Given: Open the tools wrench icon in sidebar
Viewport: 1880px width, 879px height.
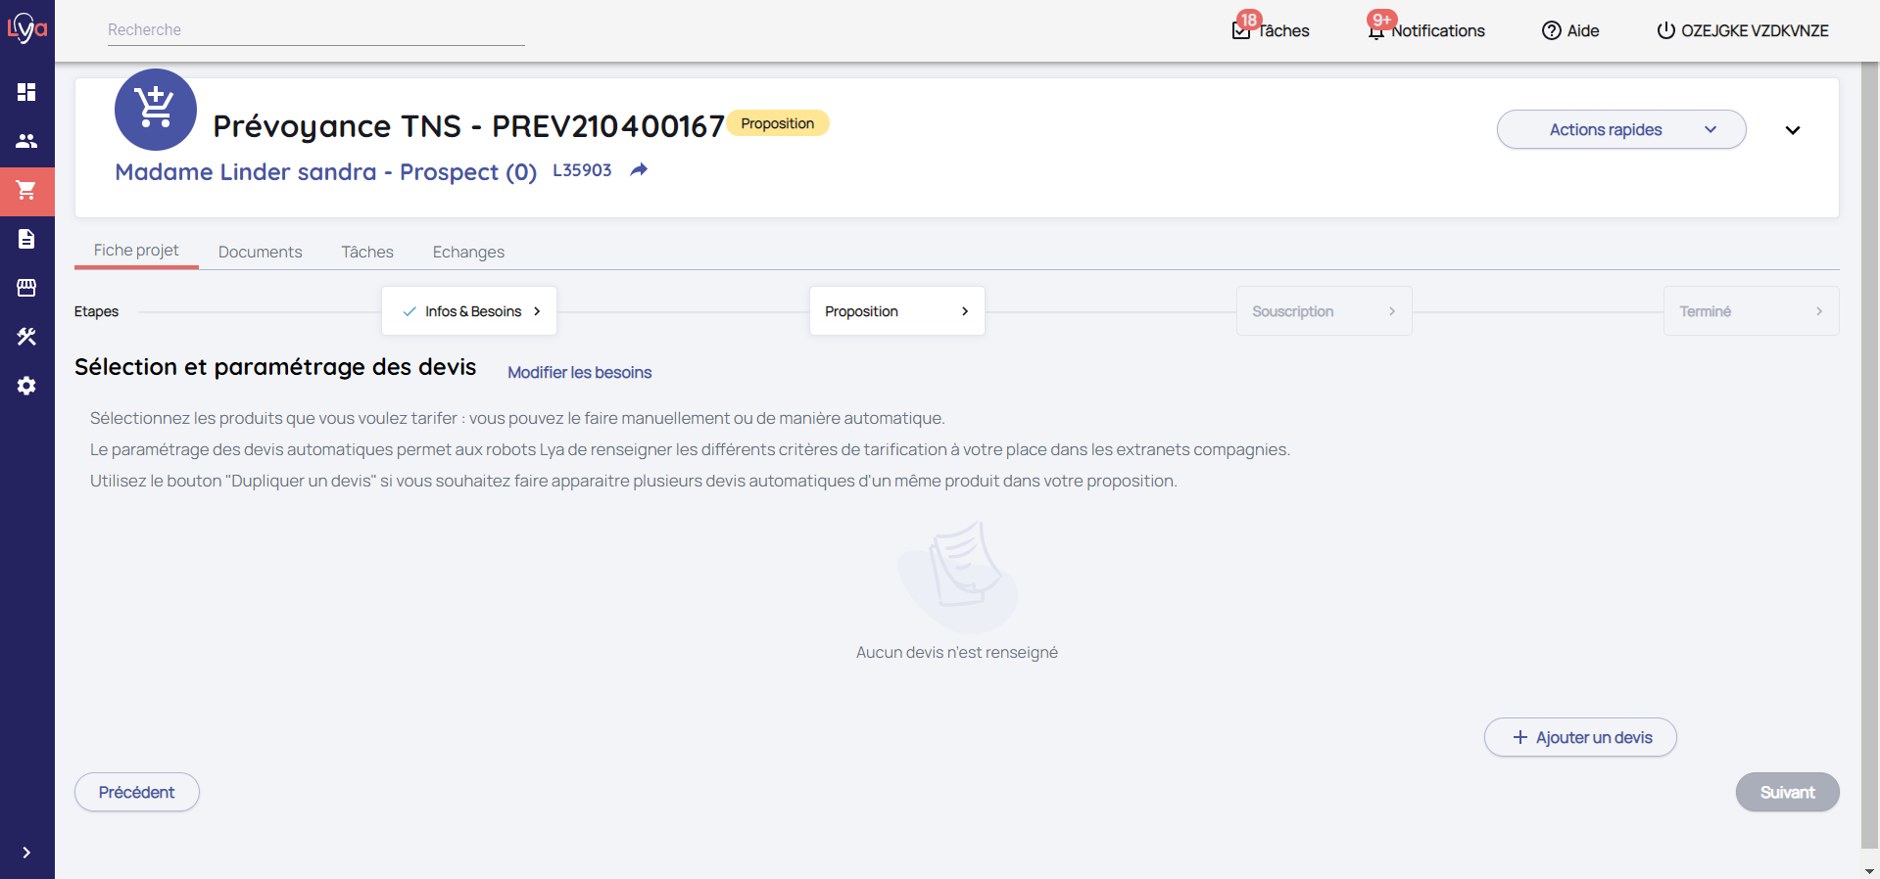Looking at the screenshot, I should [x=26, y=337].
